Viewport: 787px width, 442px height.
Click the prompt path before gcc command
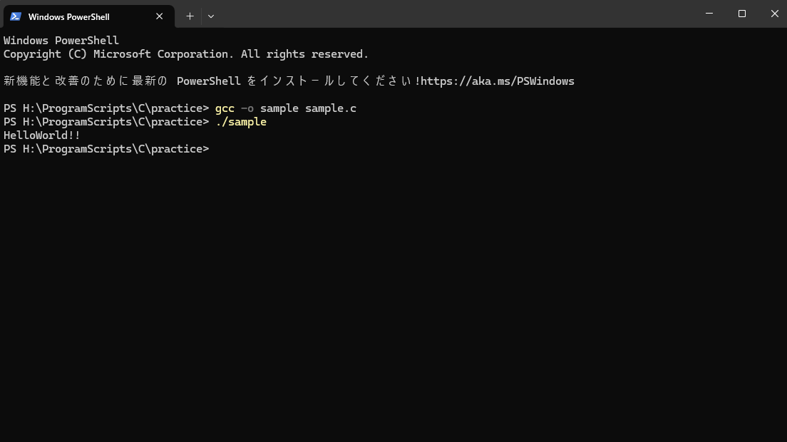107,108
